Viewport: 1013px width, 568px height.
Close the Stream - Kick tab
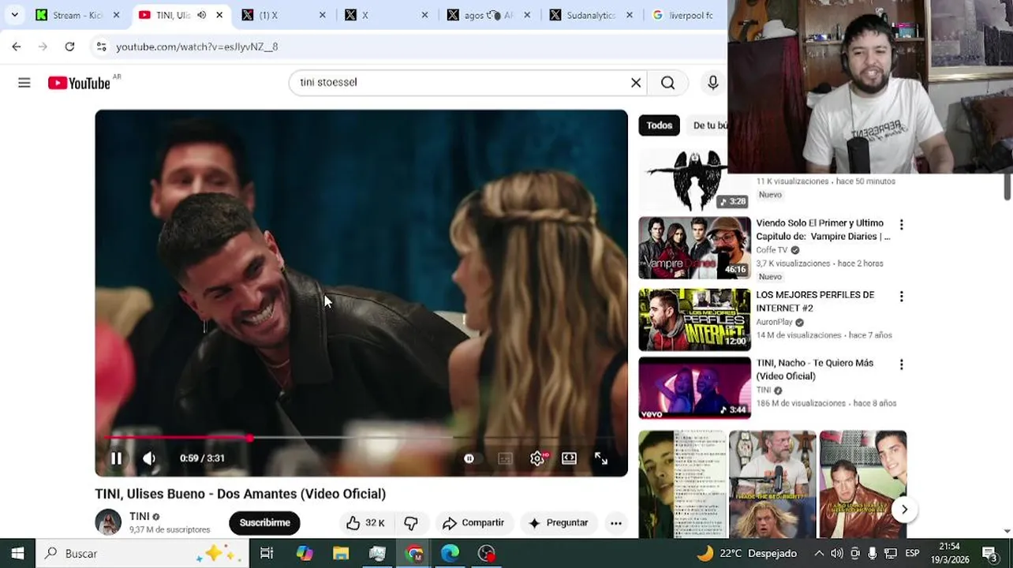point(116,15)
